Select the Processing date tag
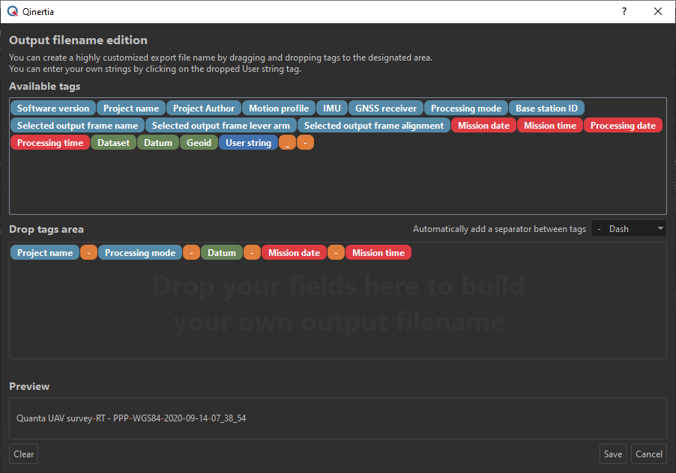This screenshot has width=676, height=473. click(623, 126)
